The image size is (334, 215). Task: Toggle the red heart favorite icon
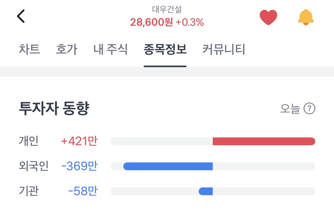[x=268, y=17]
